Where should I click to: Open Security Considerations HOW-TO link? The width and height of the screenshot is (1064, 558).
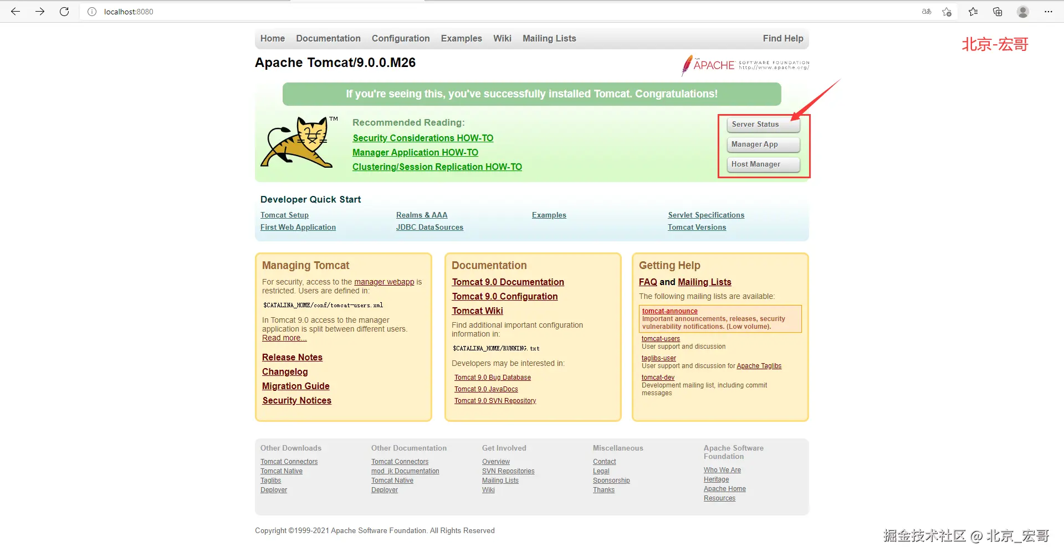[423, 138]
